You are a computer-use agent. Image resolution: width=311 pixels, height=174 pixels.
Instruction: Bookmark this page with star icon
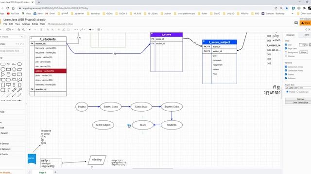(287, 8)
